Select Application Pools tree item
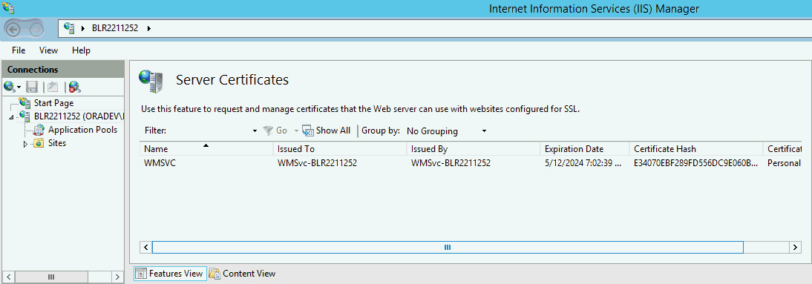The width and height of the screenshot is (812, 284). click(83, 130)
